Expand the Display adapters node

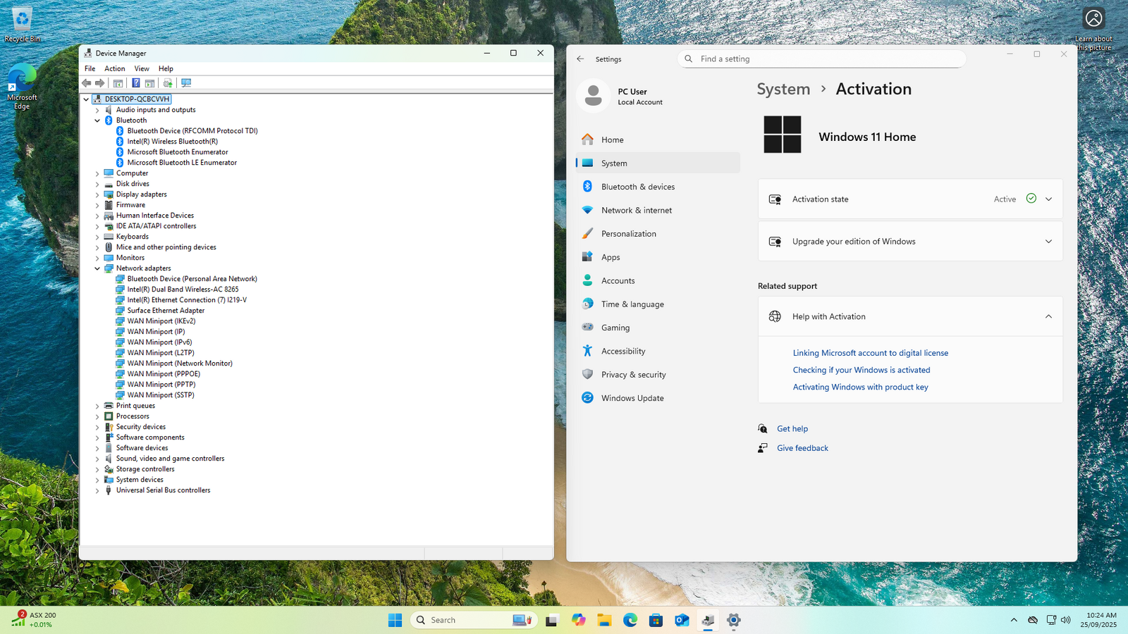click(x=97, y=194)
